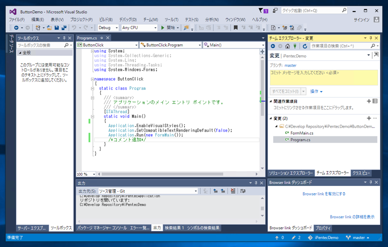
Task: Open the ButtonClick.Program type dropdown
Action: click(x=171, y=45)
